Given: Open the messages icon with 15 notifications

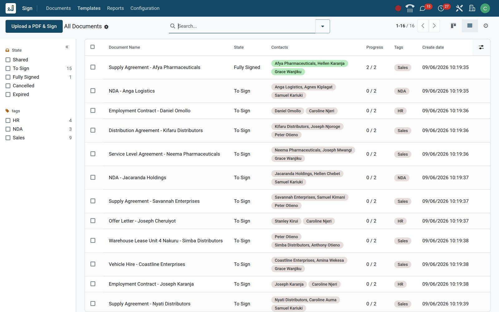Looking at the screenshot, I should click(423, 8).
